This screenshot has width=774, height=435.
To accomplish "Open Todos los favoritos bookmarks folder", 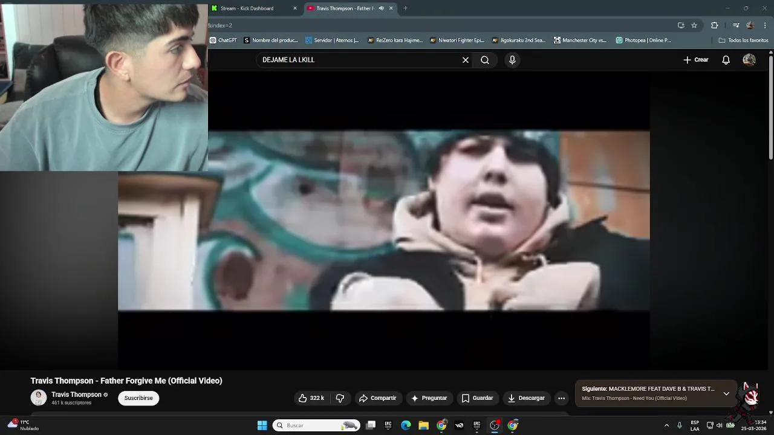I will coord(743,40).
